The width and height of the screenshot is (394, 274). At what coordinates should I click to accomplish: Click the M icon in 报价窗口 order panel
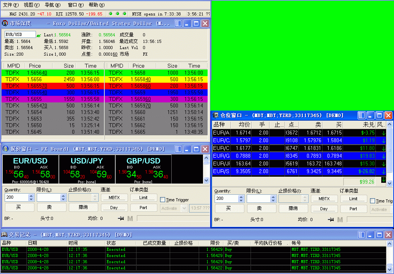[130, 218]
